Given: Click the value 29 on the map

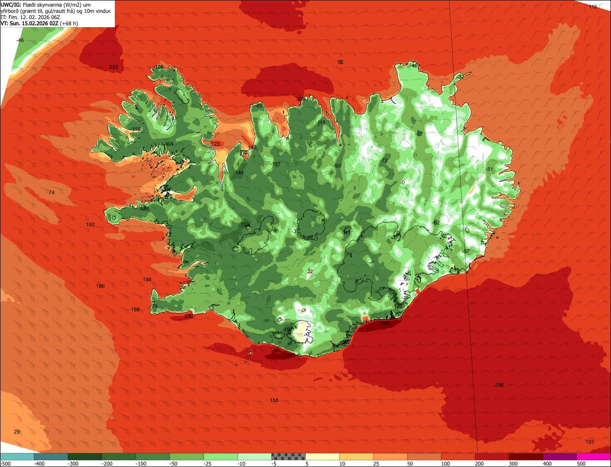Looking at the screenshot, I should (x=17, y=432).
